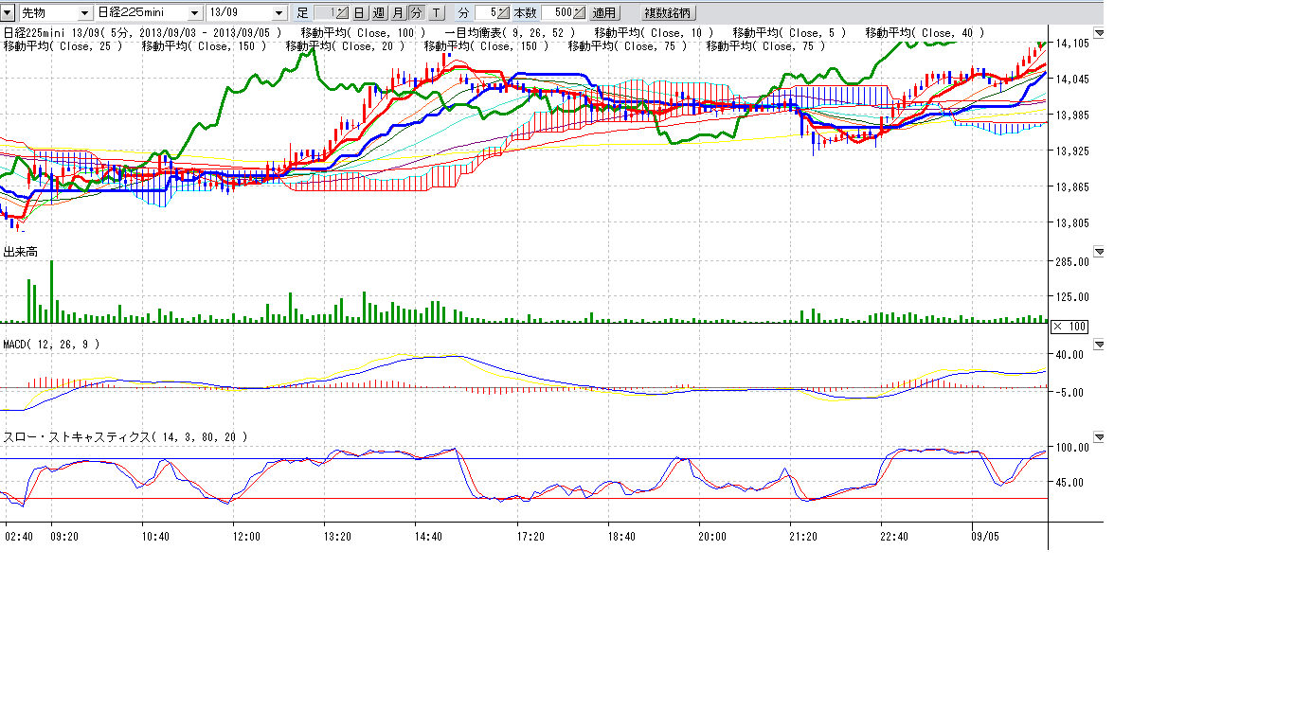This screenshot has width=1294, height=727.
Task: Click the MACD( 12, 26, 9 ) indicator label
Action: click(51, 345)
